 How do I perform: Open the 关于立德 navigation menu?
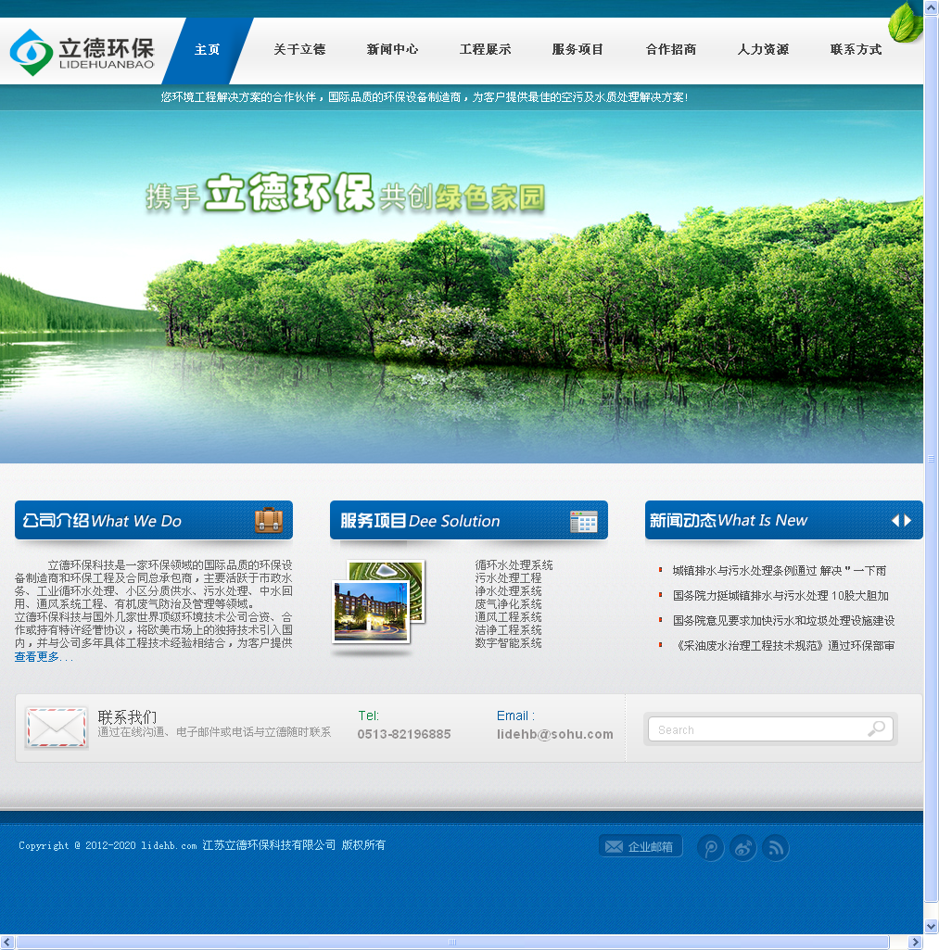(x=298, y=51)
